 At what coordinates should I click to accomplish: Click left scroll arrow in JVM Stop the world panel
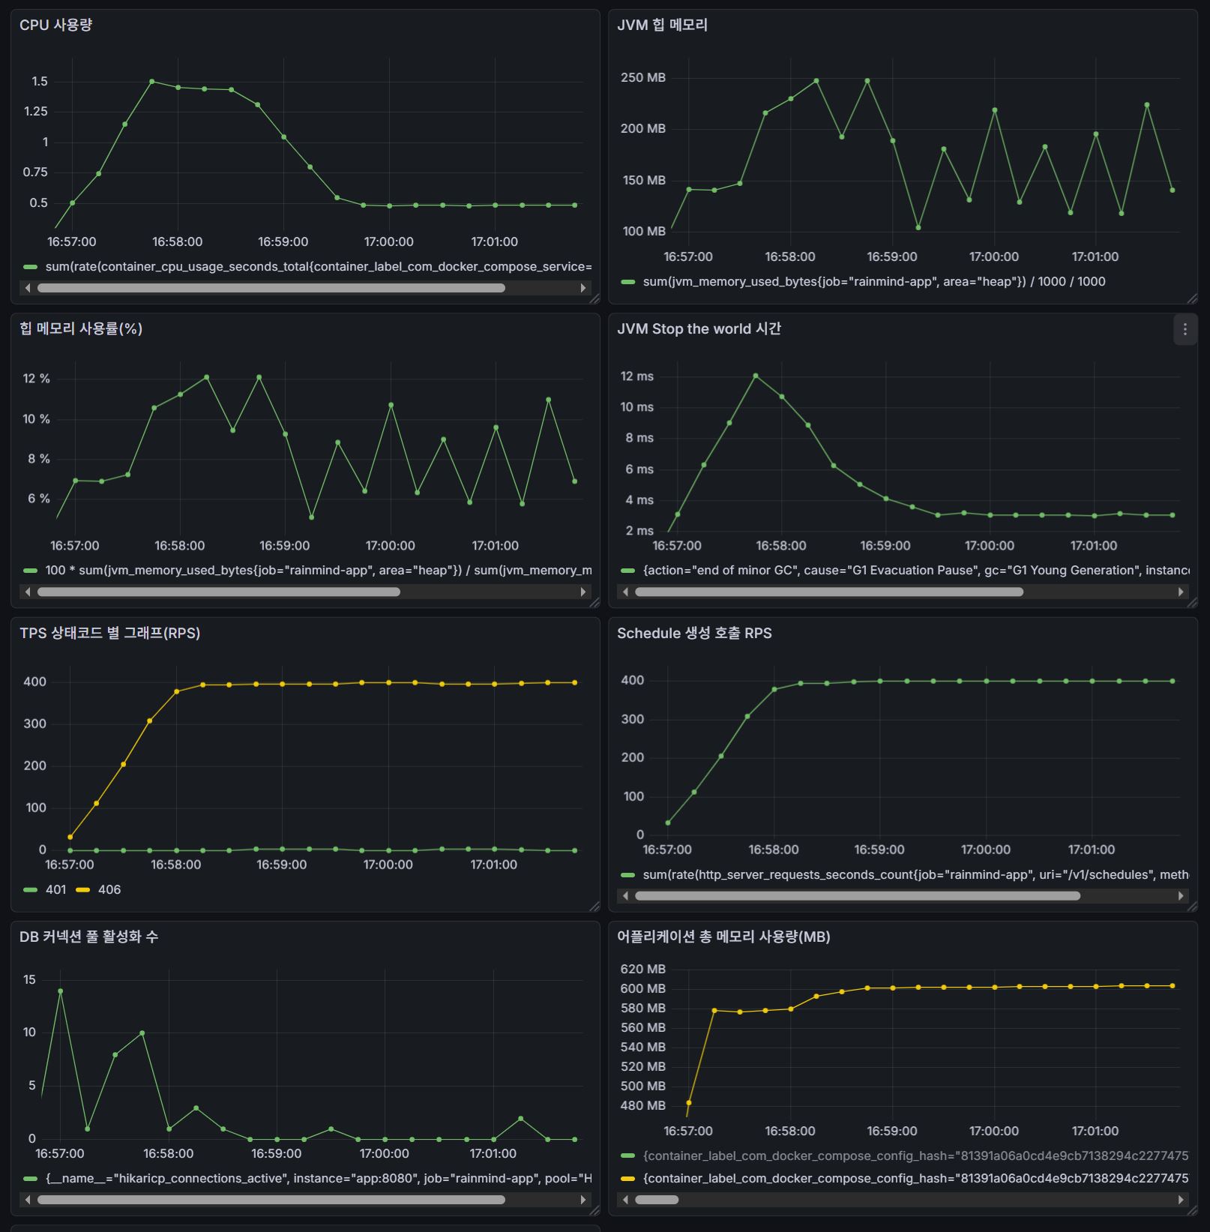(625, 592)
